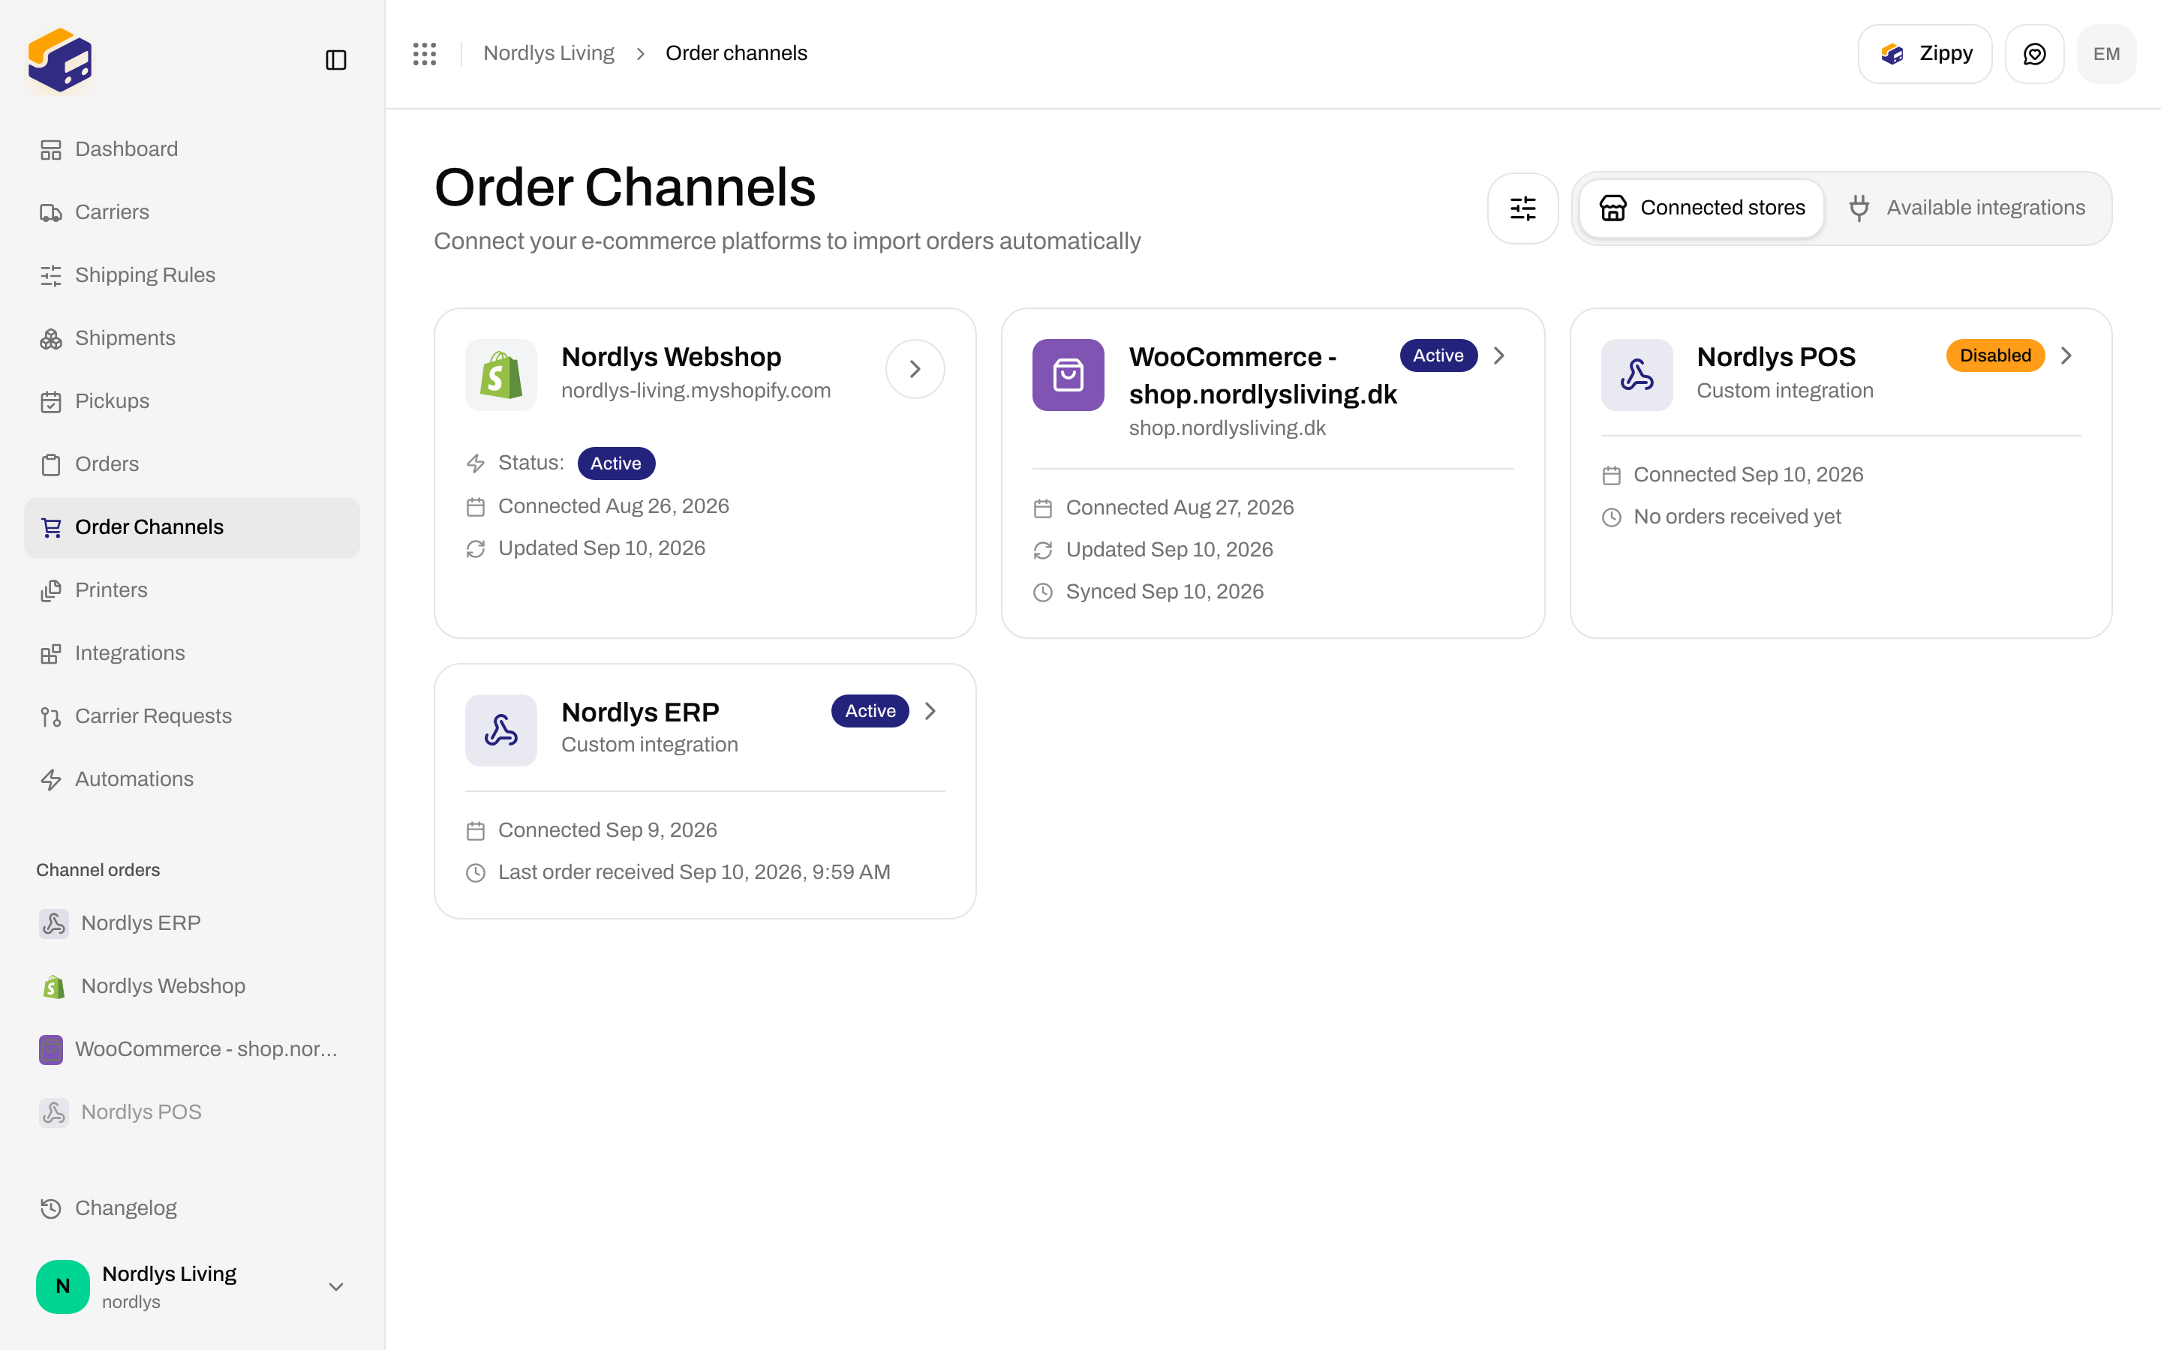Go to Orders page
Image resolution: width=2161 pixels, height=1350 pixels.
(192, 464)
